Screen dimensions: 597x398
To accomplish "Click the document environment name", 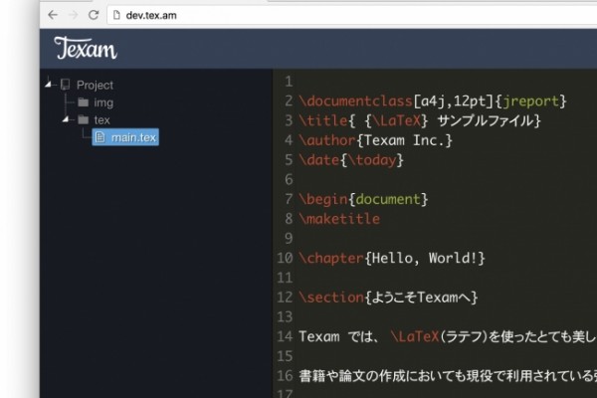I will click(x=388, y=199).
